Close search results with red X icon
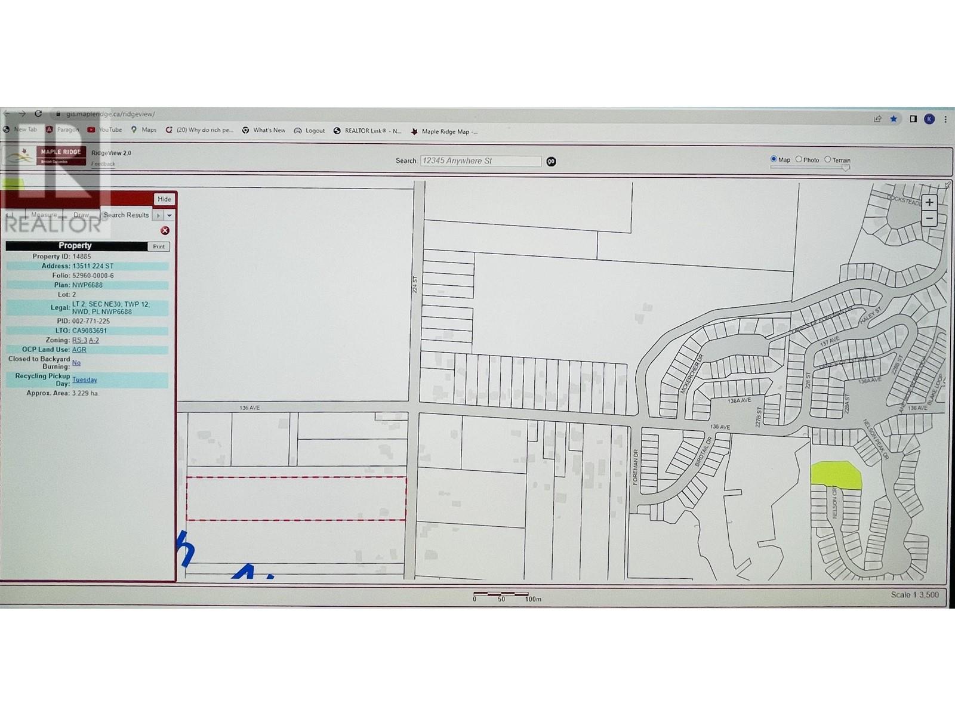The image size is (955, 716). pyautogui.click(x=165, y=230)
